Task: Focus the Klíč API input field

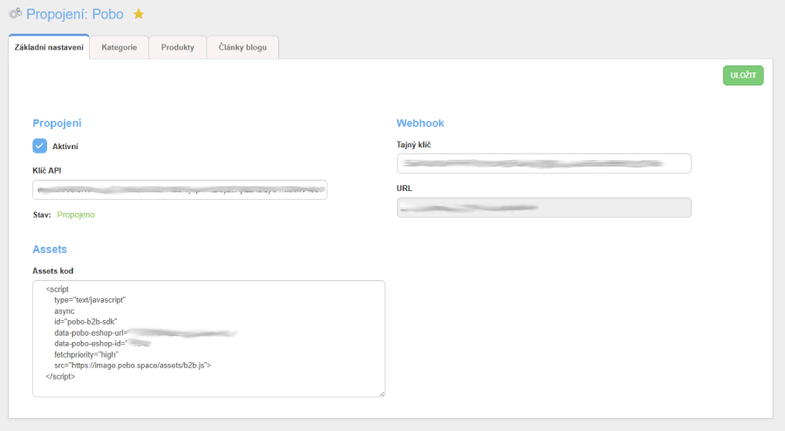Action: 179,189
